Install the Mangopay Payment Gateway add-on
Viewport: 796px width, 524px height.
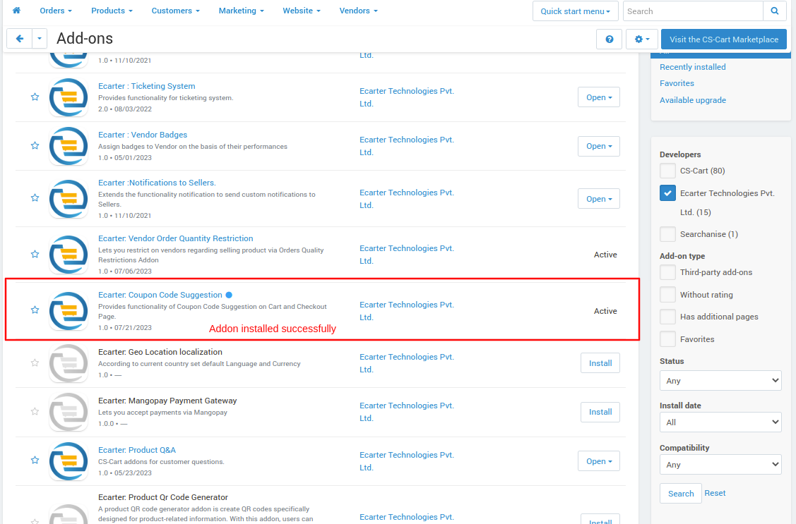(x=600, y=412)
